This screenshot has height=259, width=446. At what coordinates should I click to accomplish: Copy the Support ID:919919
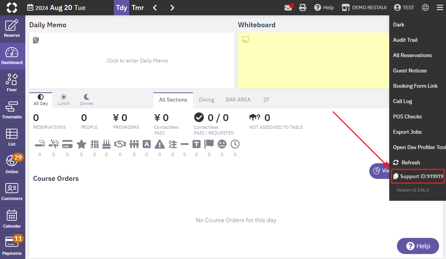[x=418, y=177]
